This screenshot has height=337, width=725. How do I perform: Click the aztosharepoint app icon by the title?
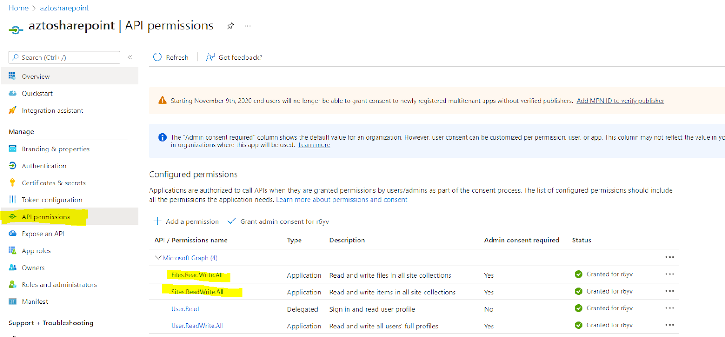15,30
